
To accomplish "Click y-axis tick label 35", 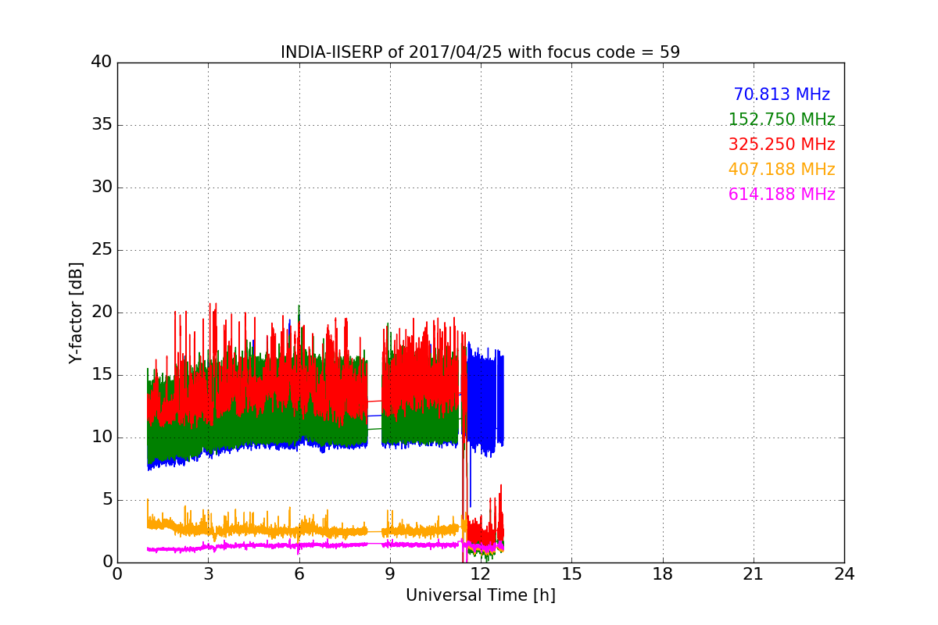I will [x=102, y=125].
